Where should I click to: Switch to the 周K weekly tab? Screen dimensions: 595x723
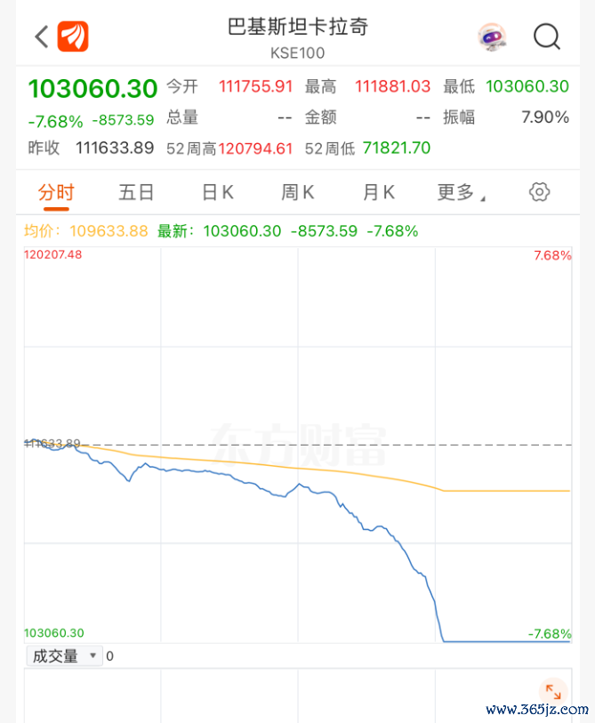(297, 192)
